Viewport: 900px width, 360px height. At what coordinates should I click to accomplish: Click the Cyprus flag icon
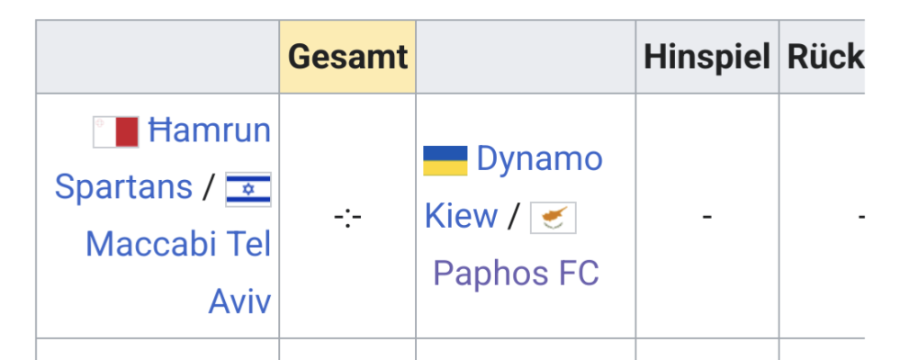553,218
